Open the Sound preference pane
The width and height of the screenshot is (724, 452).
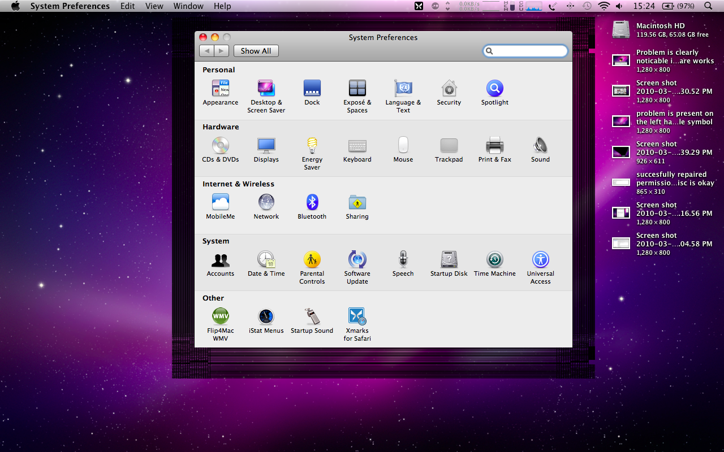(540, 150)
